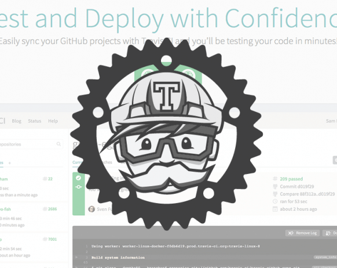
Task: Open the 'Commit d019f29' link
Action: [x=297, y=186]
